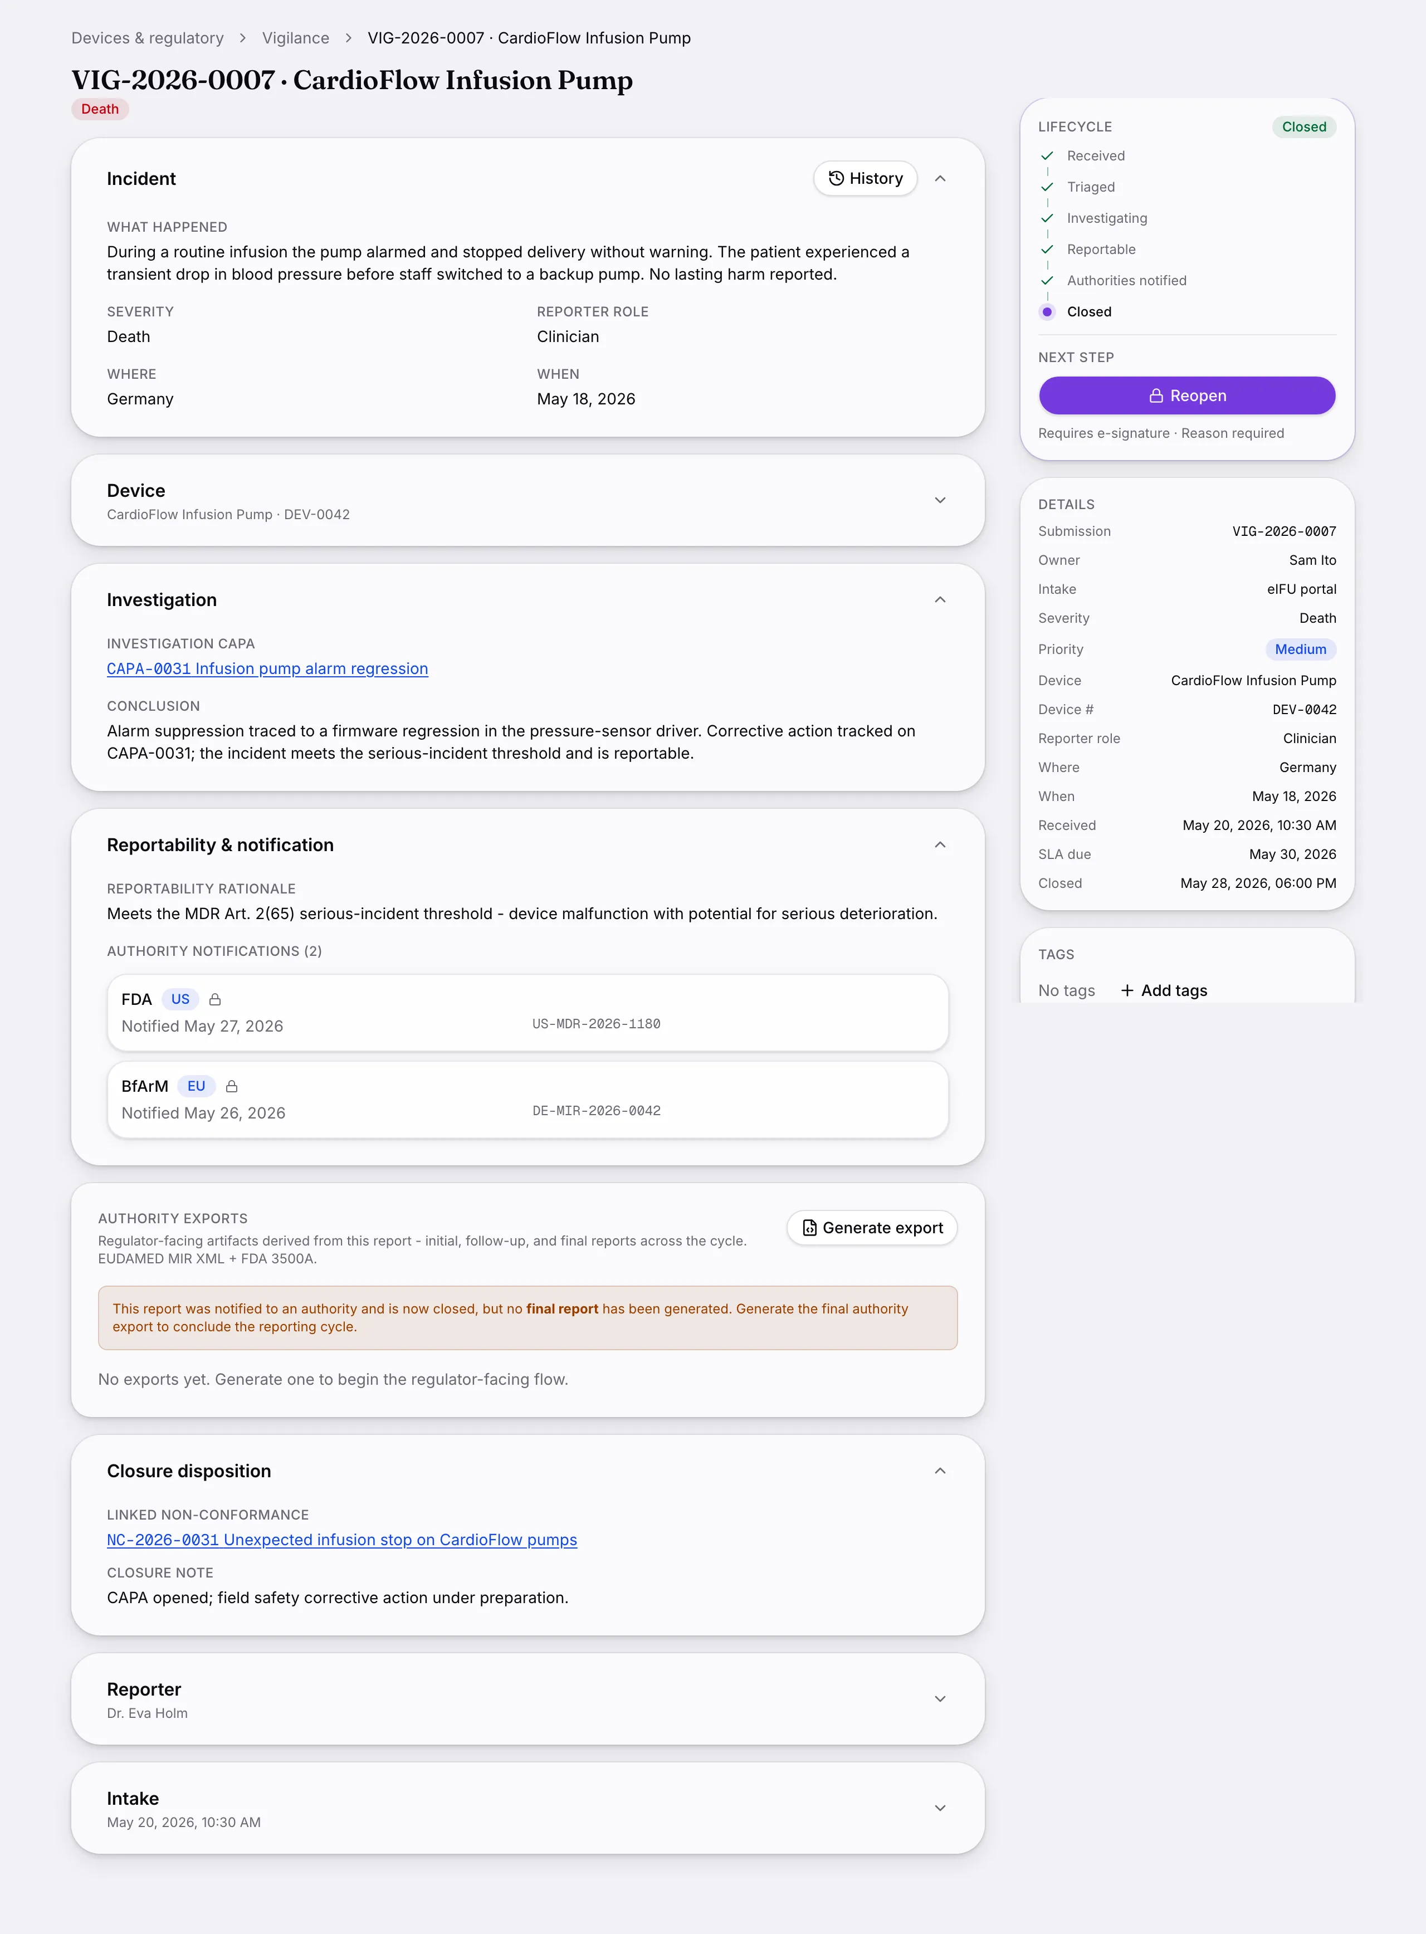Click the last breadcrumb VIG-2026-0007 · CardioFlow
The width and height of the screenshot is (1426, 1934).
tap(529, 38)
